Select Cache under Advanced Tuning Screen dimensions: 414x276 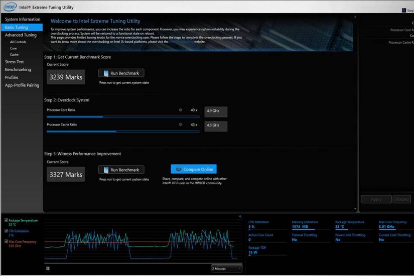(14, 55)
